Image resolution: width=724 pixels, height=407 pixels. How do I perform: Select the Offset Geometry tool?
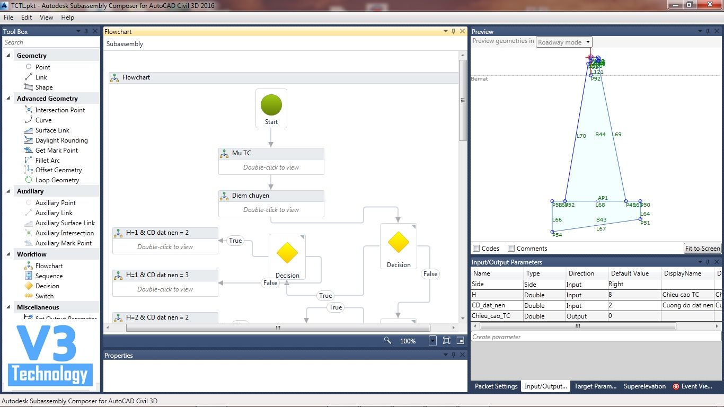pyautogui.click(x=58, y=170)
